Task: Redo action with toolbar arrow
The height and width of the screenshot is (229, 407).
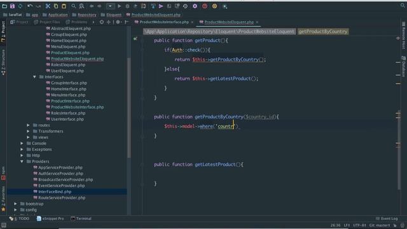Action: (x=38, y=6)
